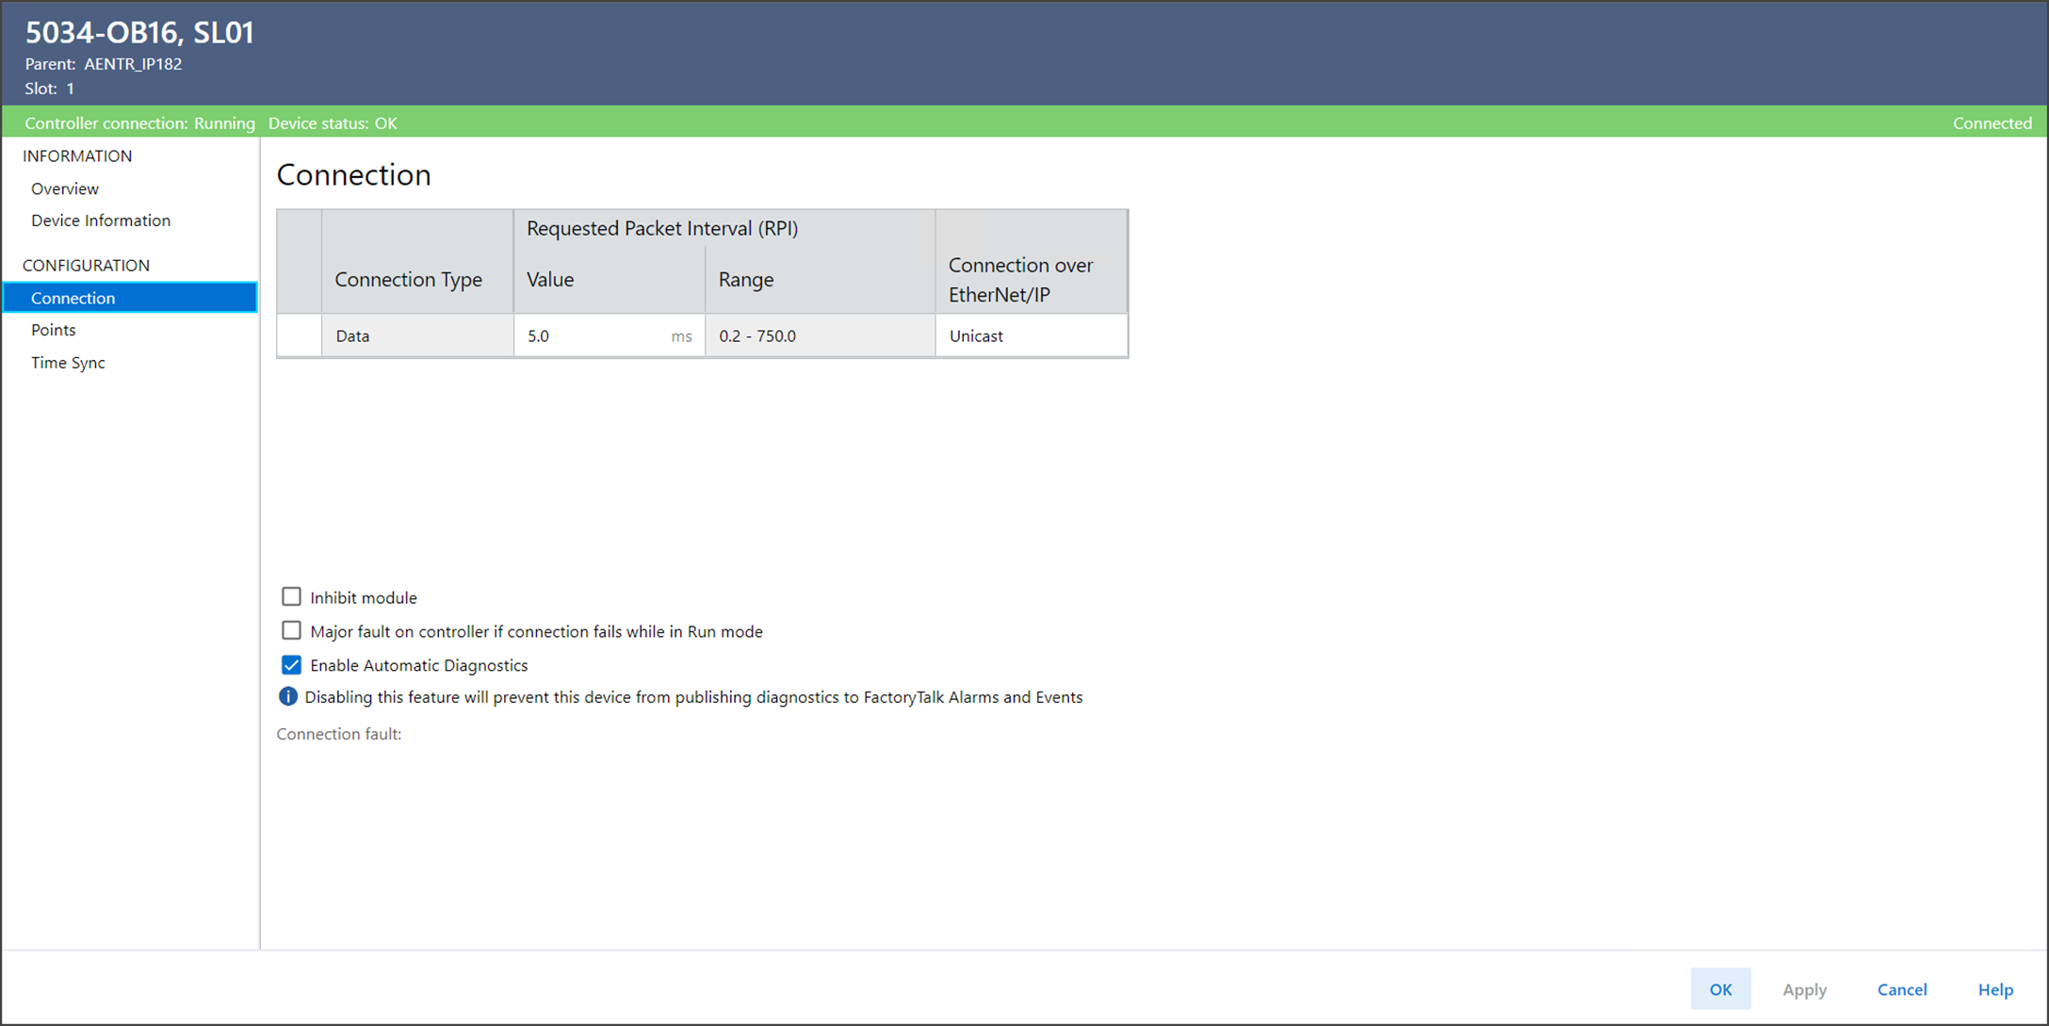
Task: Click the Connected status indicator
Action: click(1992, 123)
